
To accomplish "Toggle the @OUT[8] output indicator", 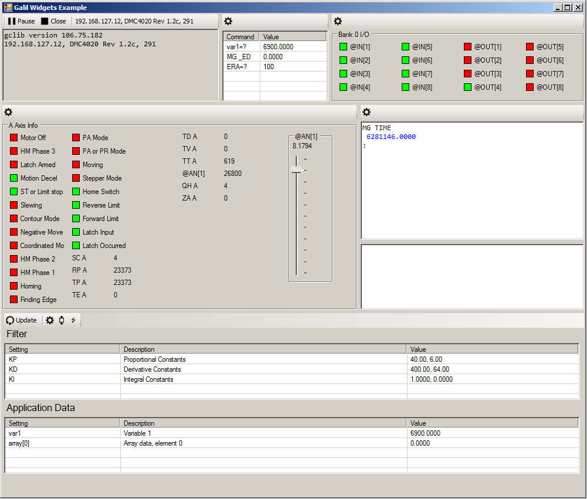I will tap(530, 87).
